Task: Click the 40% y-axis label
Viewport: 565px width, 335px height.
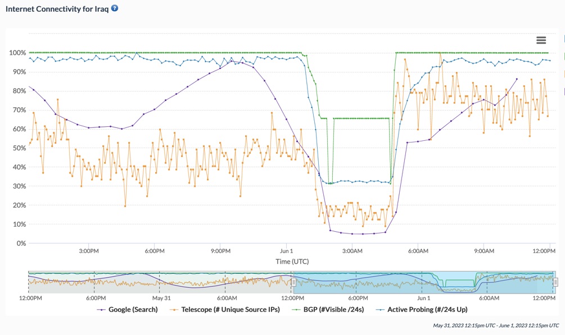Action: pos(19,167)
